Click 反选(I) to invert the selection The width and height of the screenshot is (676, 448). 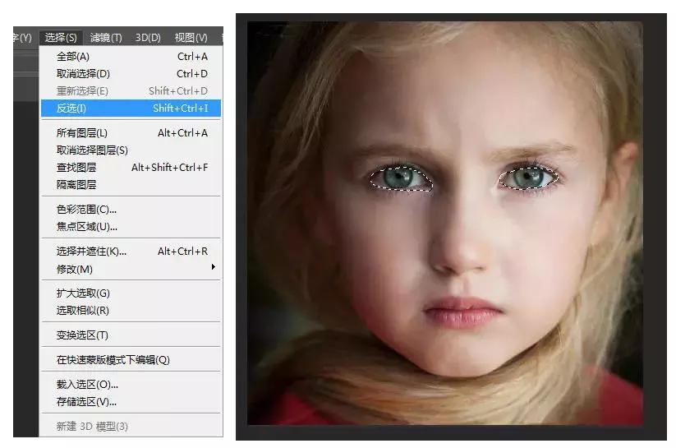131,108
